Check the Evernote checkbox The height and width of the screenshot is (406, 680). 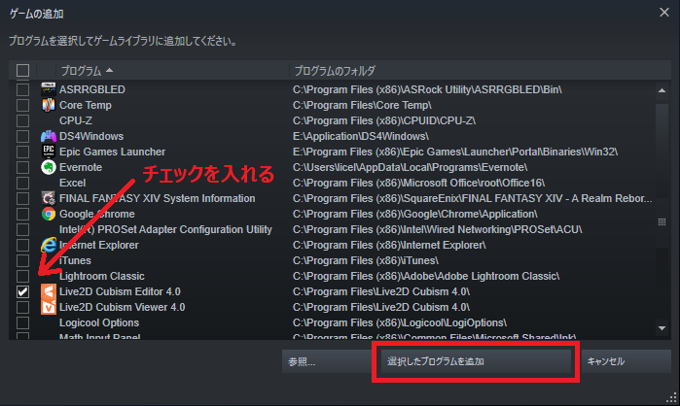pos(22,167)
